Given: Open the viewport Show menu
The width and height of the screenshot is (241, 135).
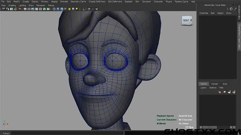Looking at the screenshot, I should click(31, 5).
